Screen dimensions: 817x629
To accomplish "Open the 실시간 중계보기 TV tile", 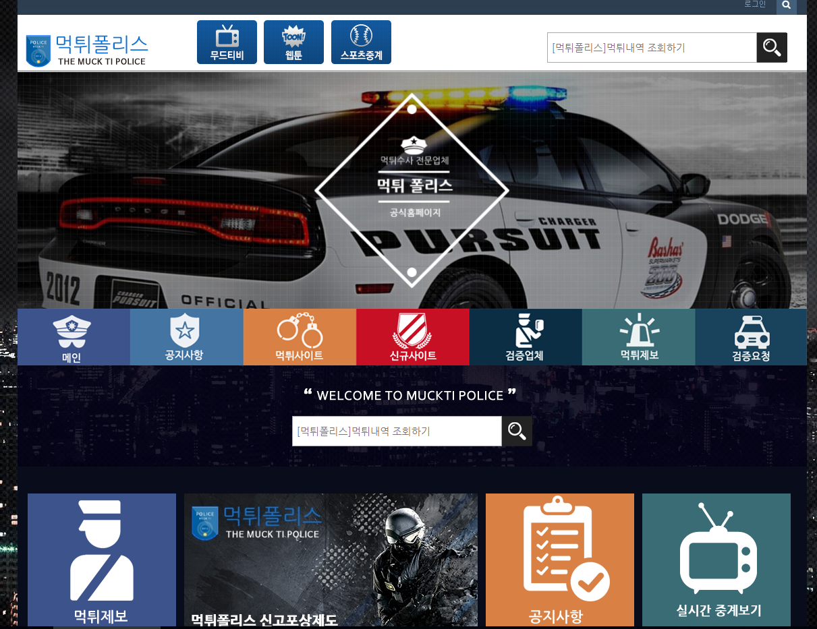I will (x=716, y=560).
